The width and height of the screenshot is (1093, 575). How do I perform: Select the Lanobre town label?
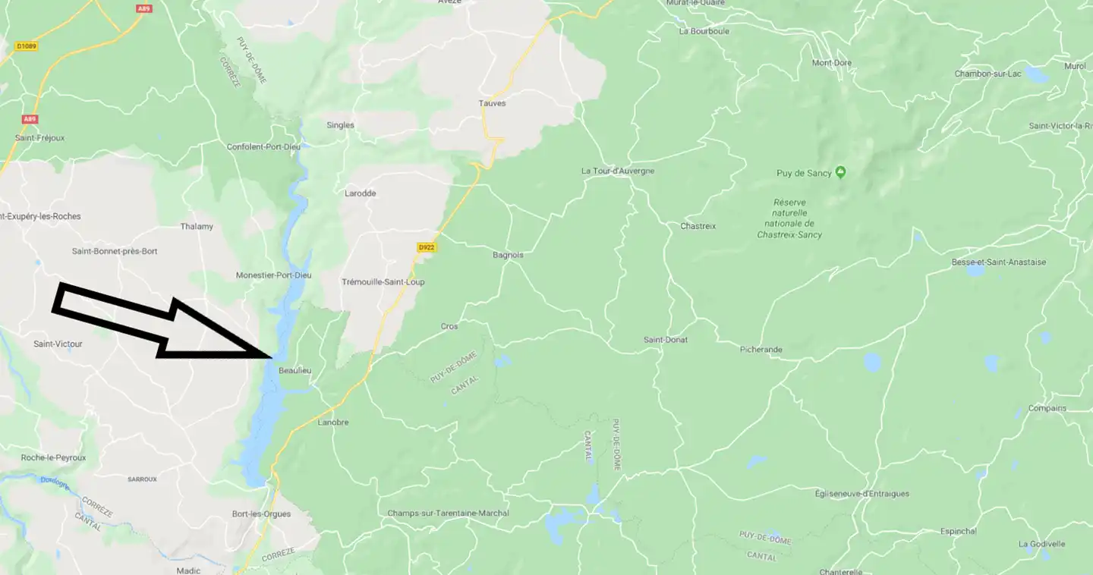pos(334,422)
